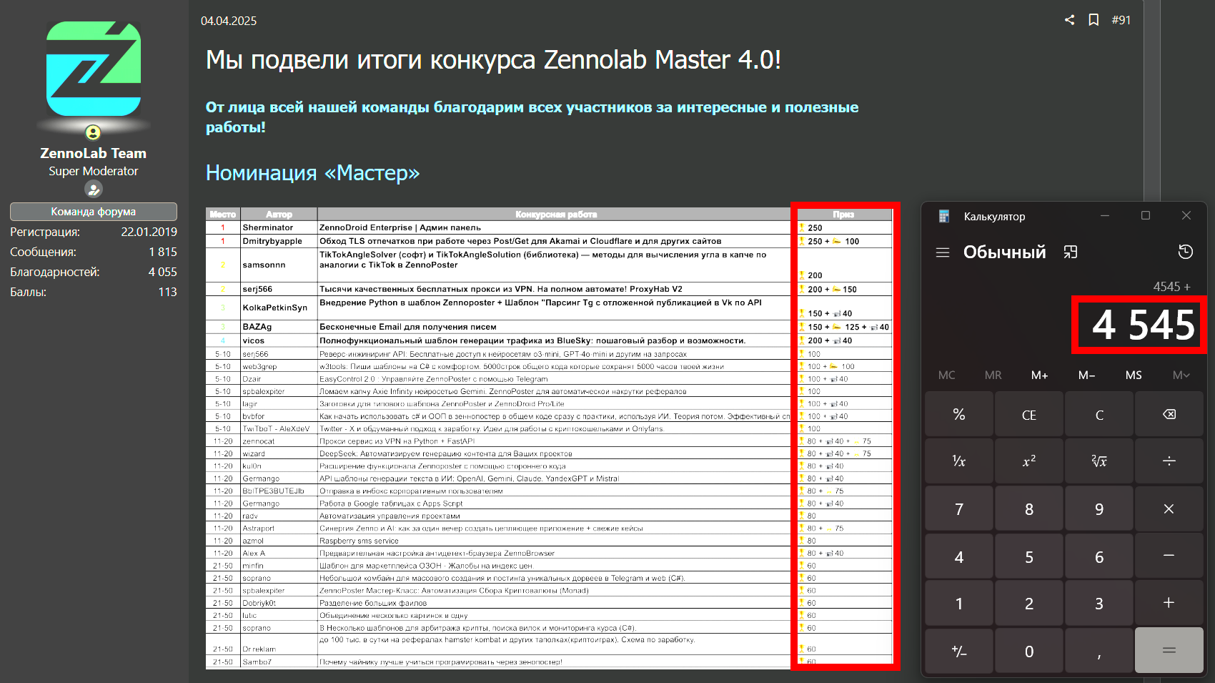Click the Место column header

223,215
